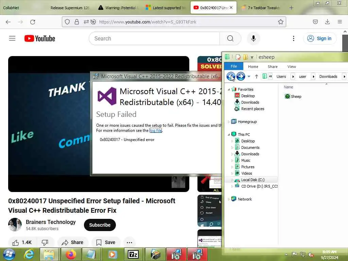
Task: Expand user breadcrumb arrow
Action: pos(313,76)
